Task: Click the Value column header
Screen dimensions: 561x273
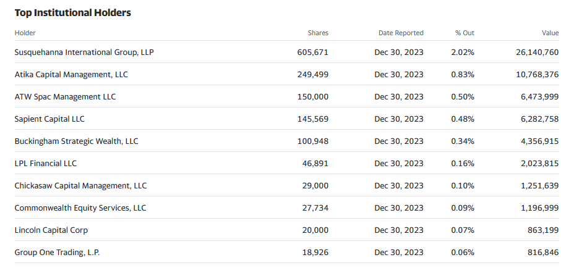Action: click(x=550, y=33)
